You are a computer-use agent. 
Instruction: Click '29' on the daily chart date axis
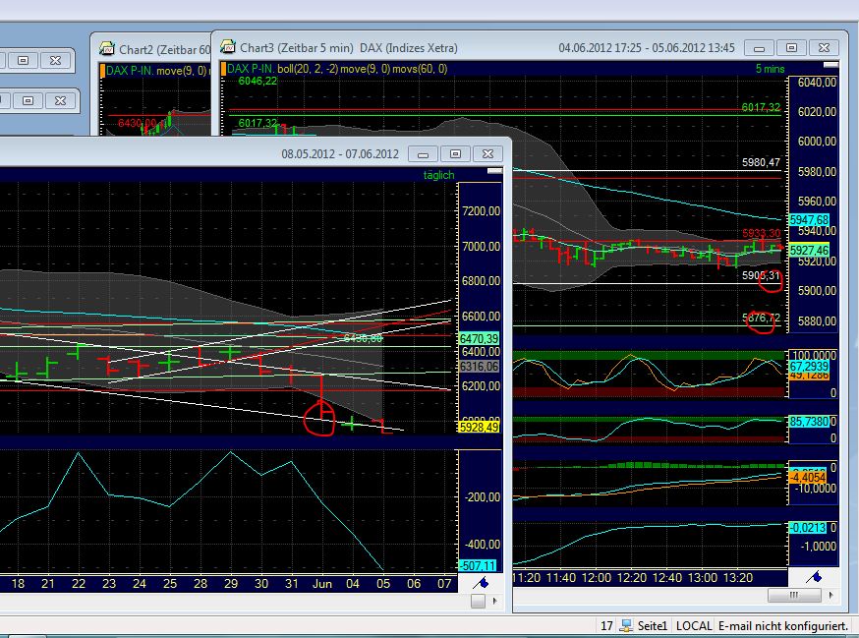pos(231,584)
